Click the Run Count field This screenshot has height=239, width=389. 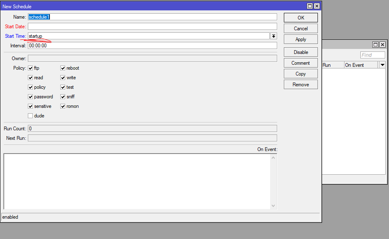(x=153, y=129)
